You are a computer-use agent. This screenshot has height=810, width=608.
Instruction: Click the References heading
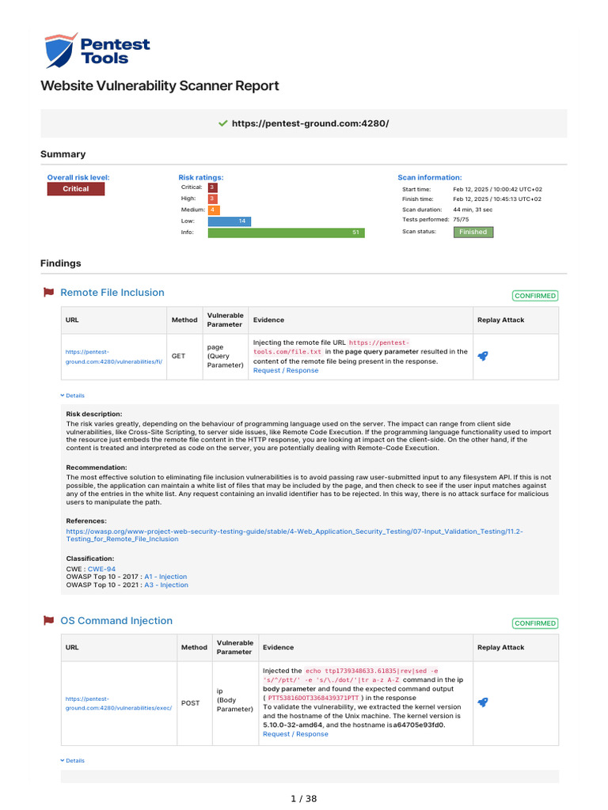coord(86,520)
